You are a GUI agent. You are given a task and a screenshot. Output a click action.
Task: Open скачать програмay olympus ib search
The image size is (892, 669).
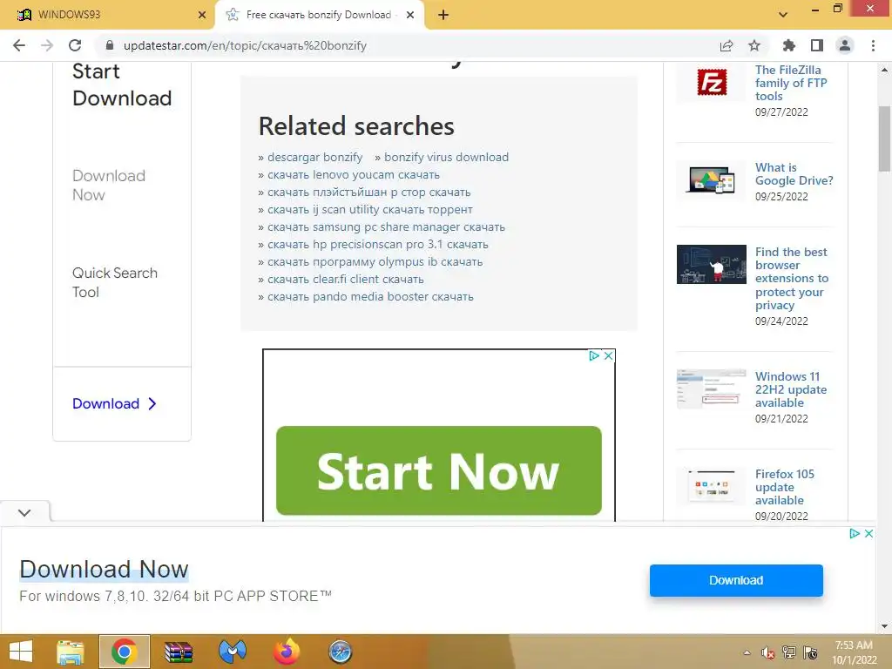[375, 261]
